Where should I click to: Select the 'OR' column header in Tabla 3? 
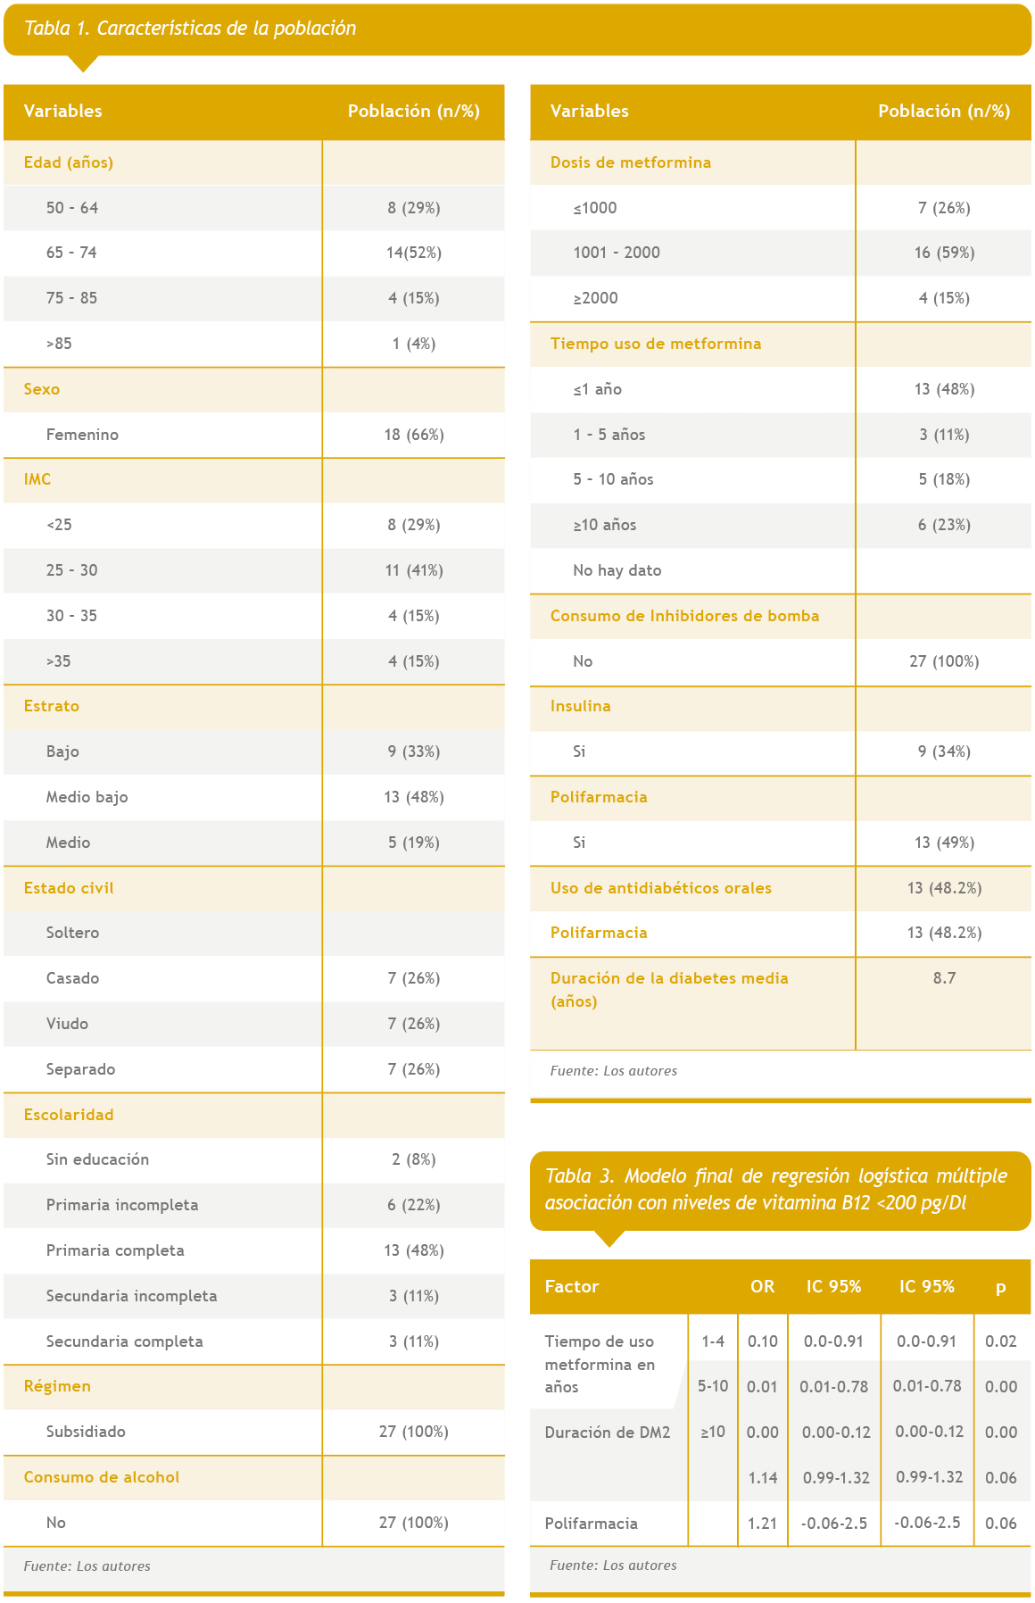pos(762,1286)
